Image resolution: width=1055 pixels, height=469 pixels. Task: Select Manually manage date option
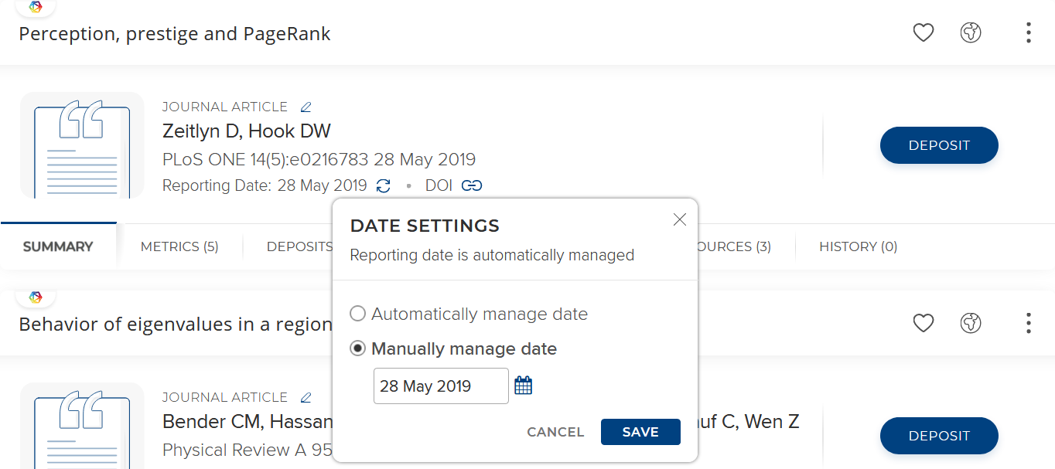coord(358,348)
